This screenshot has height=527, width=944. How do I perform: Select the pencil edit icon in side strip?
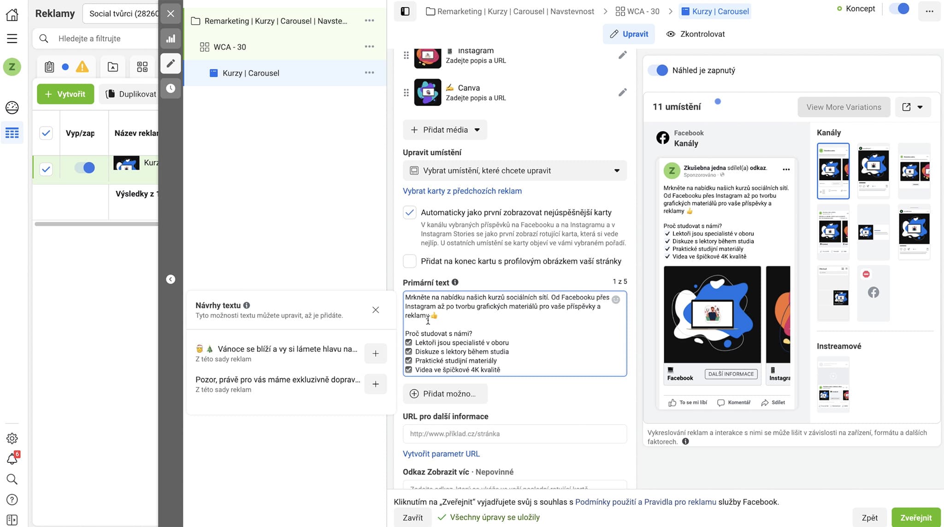coord(171,63)
